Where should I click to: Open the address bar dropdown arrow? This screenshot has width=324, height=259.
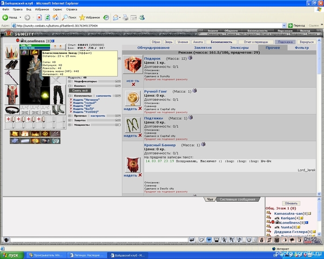284,25
